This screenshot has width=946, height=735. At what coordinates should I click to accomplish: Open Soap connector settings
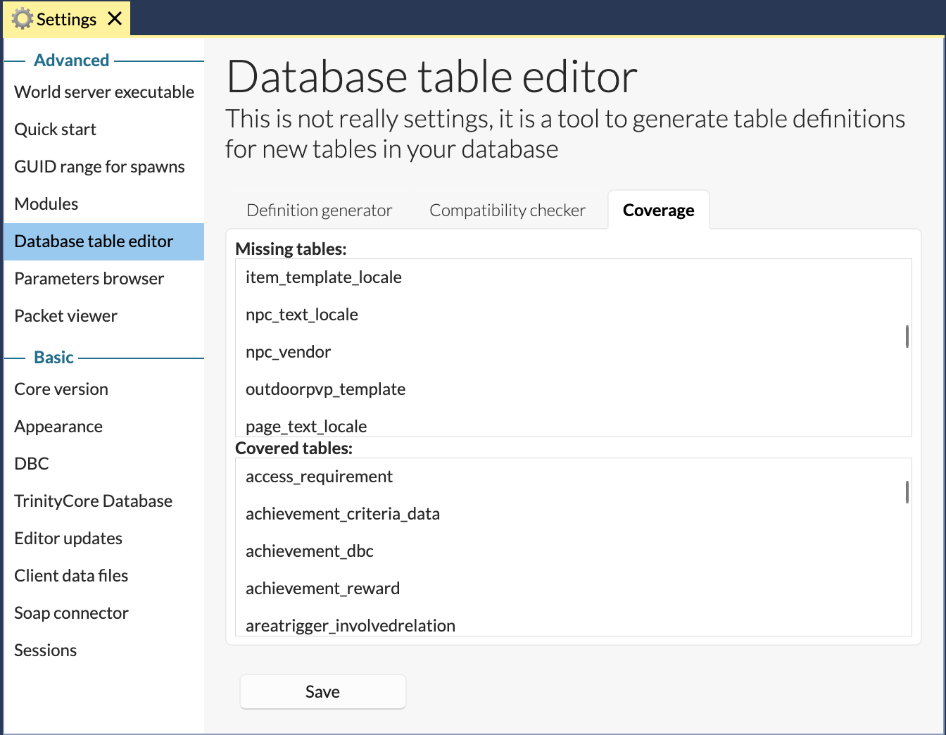coord(104,613)
